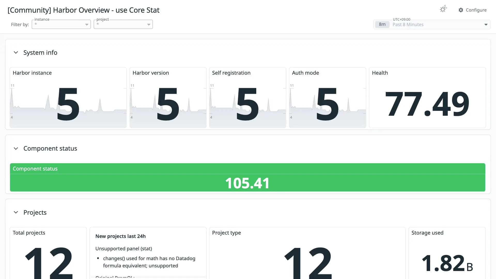This screenshot has width=496, height=279.
Task: Click the Storage used value 1.82 B
Action: click(447, 263)
